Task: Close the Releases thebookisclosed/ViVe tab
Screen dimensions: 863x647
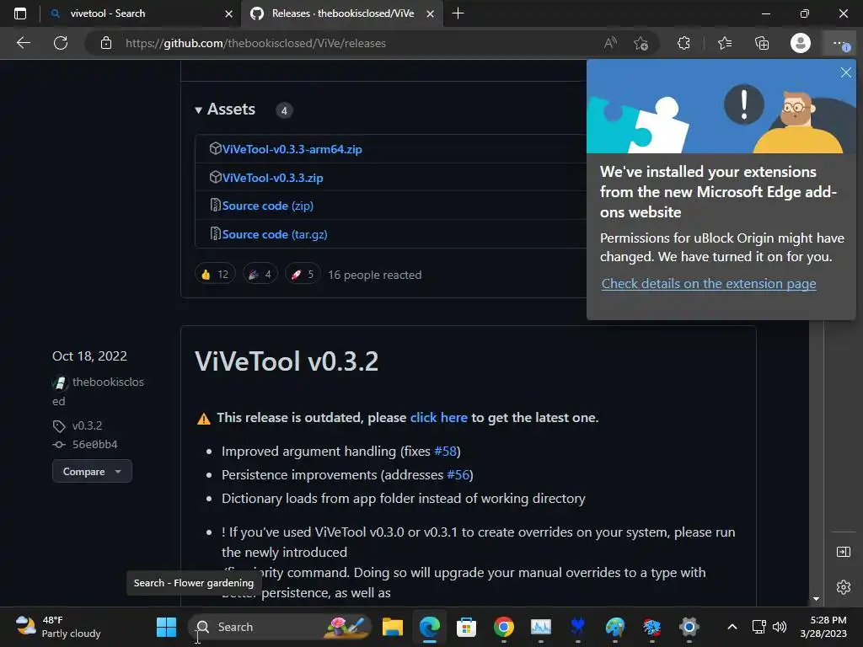Action: coord(431,13)
